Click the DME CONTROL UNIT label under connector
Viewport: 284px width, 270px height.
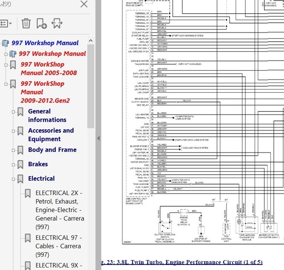(136, 201)
